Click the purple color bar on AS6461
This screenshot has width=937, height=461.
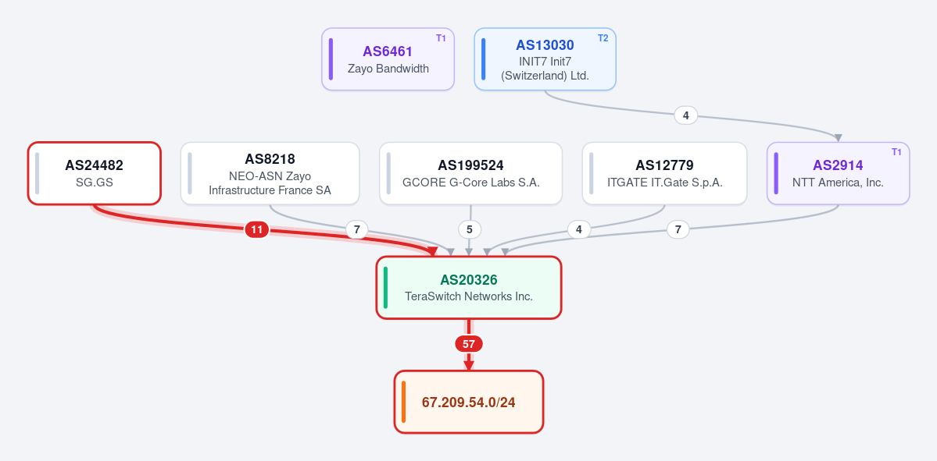(331, 59)
